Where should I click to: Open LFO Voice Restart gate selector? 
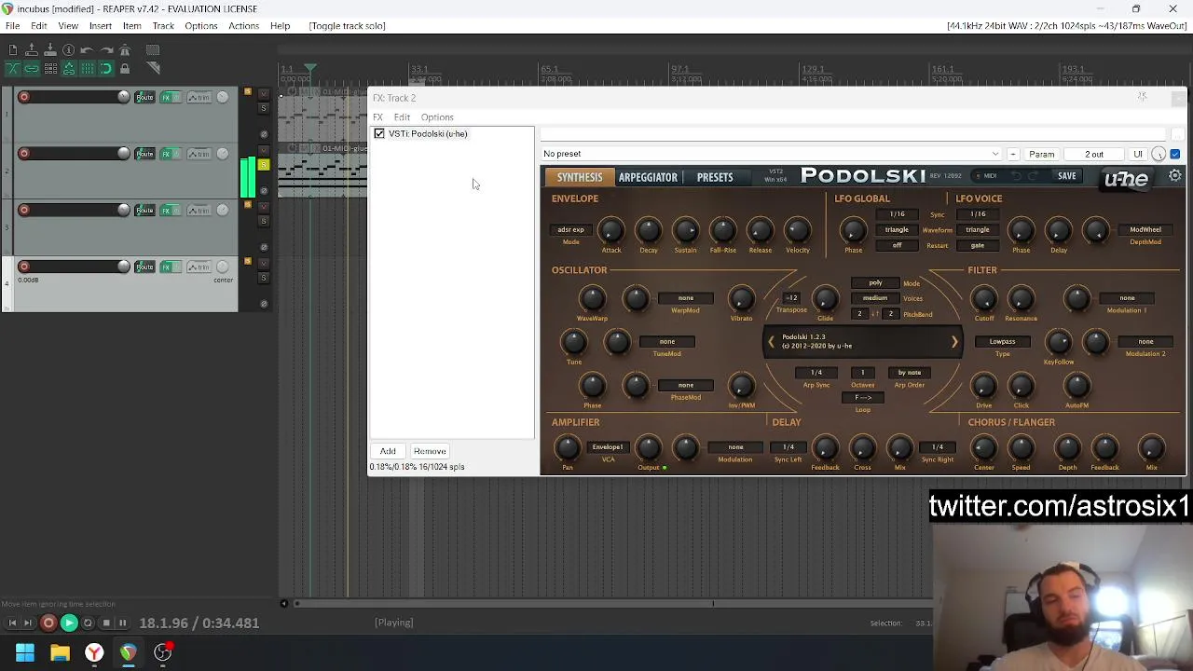pos(978,245)
